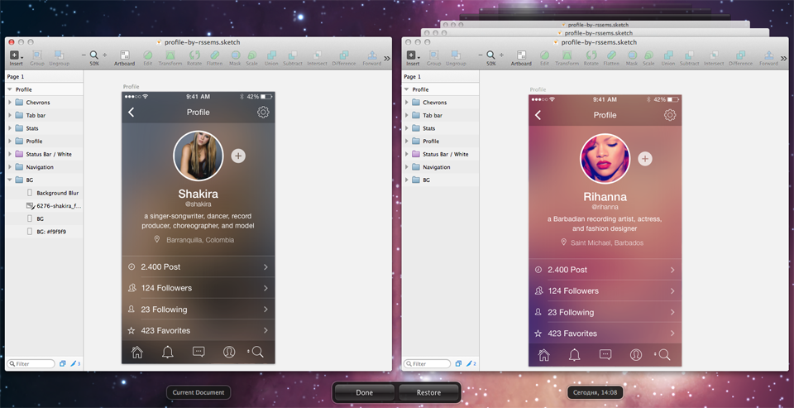Click Rotate tool in right window toolbar
This screenshot has width=794, height=408.
[591, 58]
